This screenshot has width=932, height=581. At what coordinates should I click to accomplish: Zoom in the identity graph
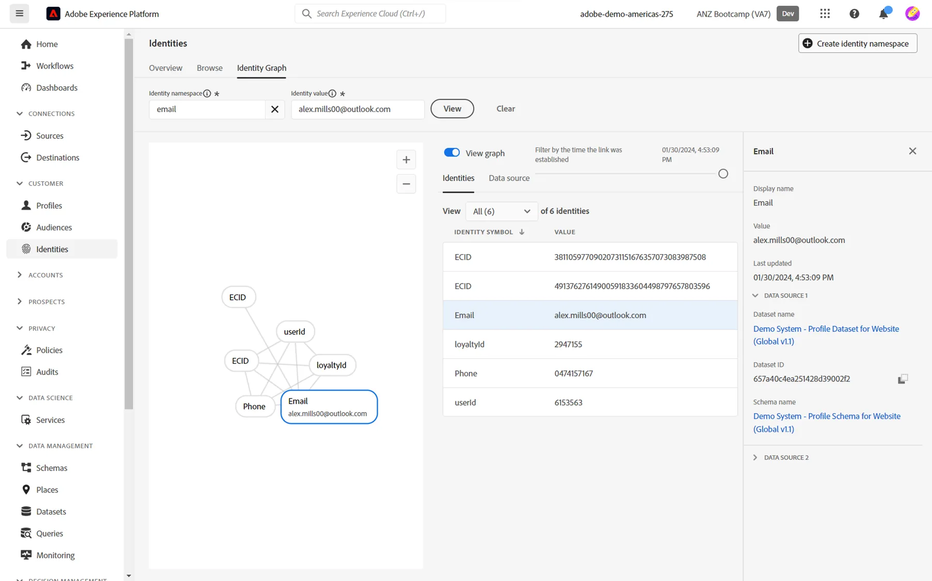click(406, 160)
